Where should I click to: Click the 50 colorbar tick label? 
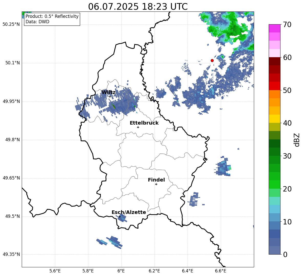tap(287, 90)
